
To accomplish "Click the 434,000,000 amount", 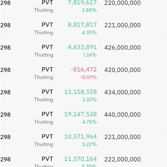I will (x=122, y=92).
